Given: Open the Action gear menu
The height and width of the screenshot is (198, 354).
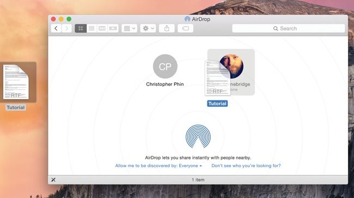Looking at the screenshot, I should tap(148, 28).
